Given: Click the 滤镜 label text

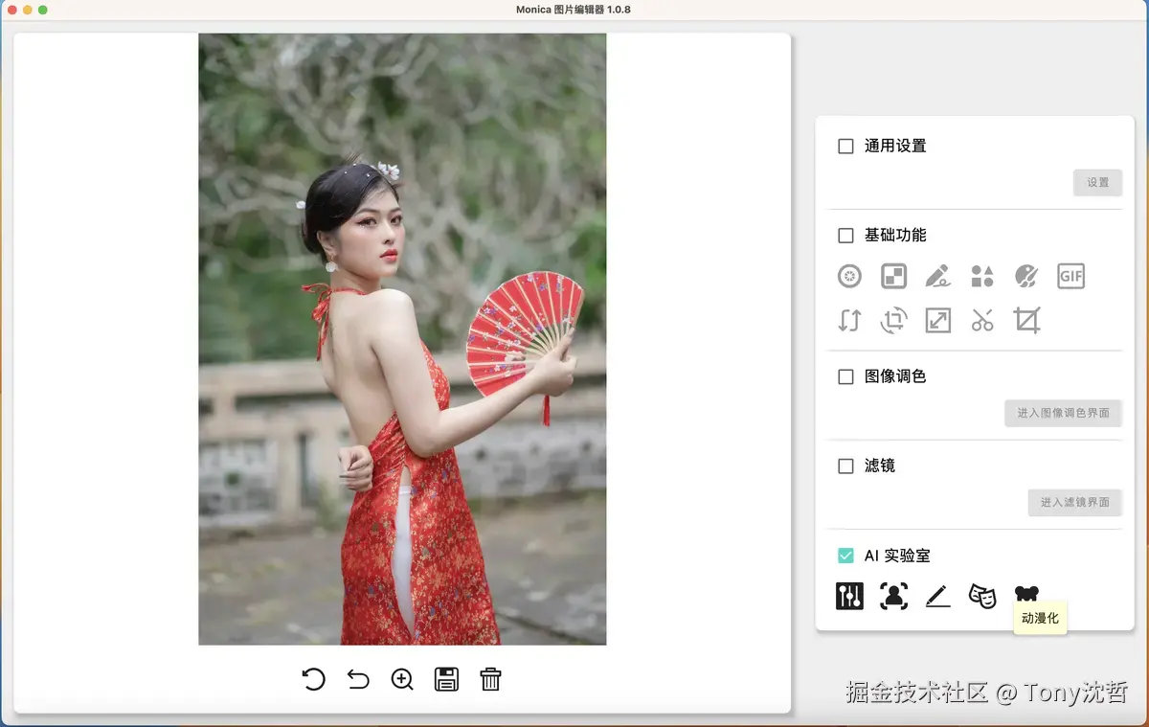Looking at the screenshot, I should tap(880, 466).
